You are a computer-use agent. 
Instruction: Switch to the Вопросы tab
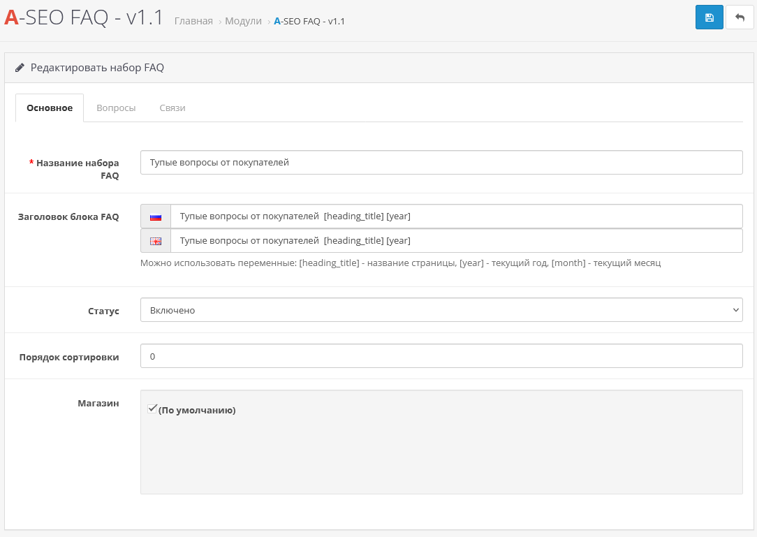point(116,108)
